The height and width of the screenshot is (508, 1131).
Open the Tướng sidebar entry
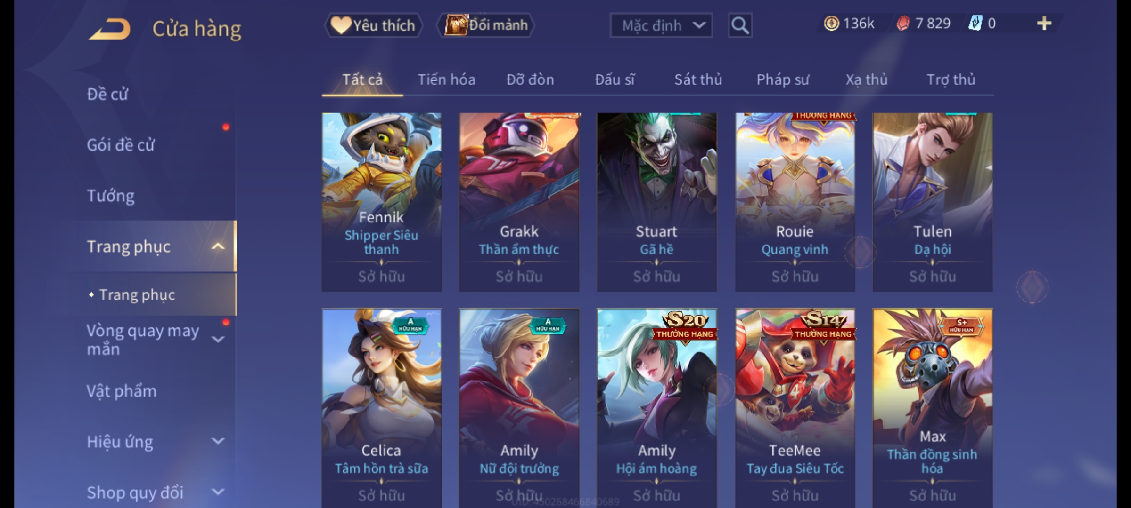(x=111, y=196)
